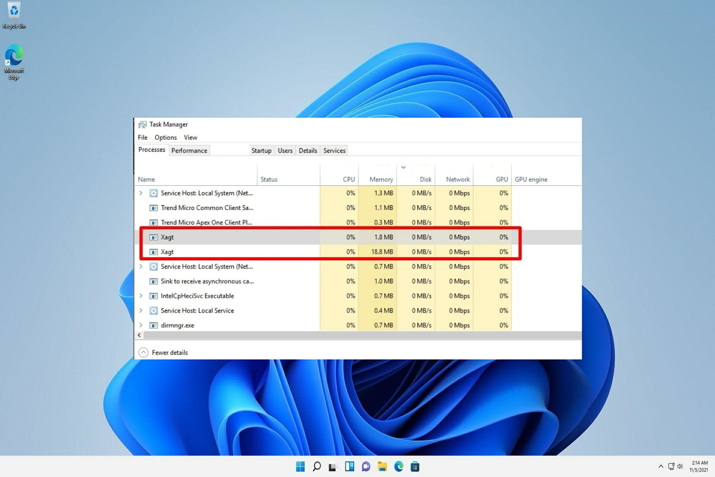Image resolution: width=715 pixels, height=477 pixels.
Task: Switch to the Details tab
Action: point(308,151)
